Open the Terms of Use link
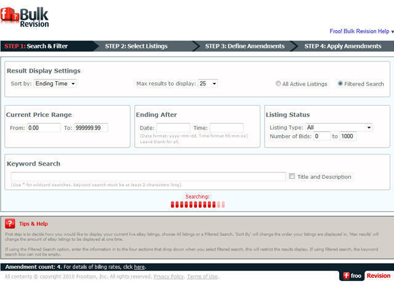Viewport: 394px width, 295px height. pyautogui.click(x=203, y=277)
